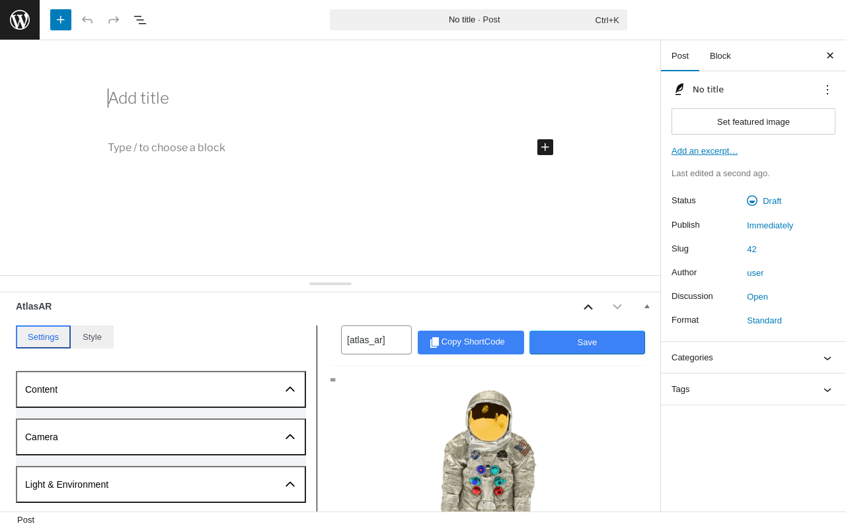The image size is (846, 528).
Task: Change publish date Immediately
Action: tap(770, 225)
